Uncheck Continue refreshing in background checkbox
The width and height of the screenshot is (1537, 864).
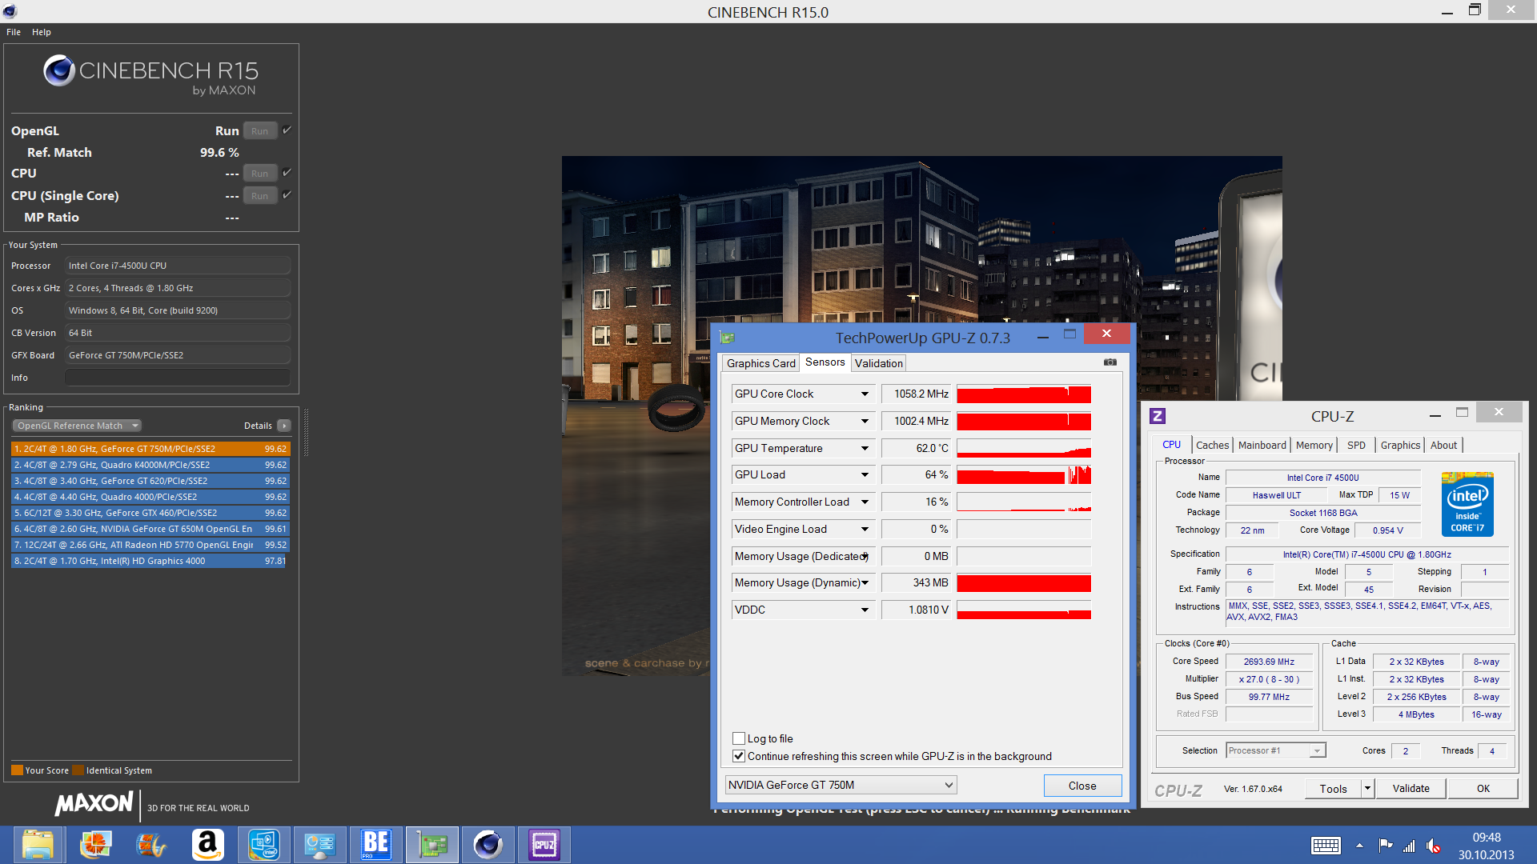point(739,756)
